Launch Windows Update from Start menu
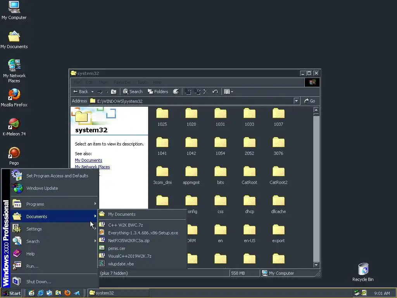Viewport: 397px width, 298px height. coord(54,188)
